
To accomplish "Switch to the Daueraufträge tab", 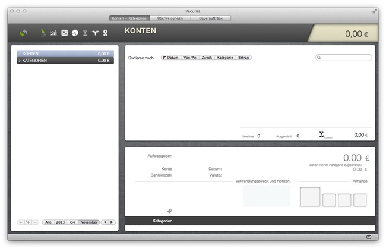I will pos(210,18).
